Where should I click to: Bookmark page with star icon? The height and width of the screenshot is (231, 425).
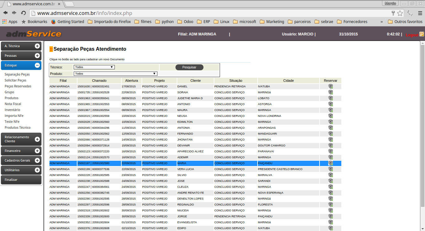coord(400,13)
